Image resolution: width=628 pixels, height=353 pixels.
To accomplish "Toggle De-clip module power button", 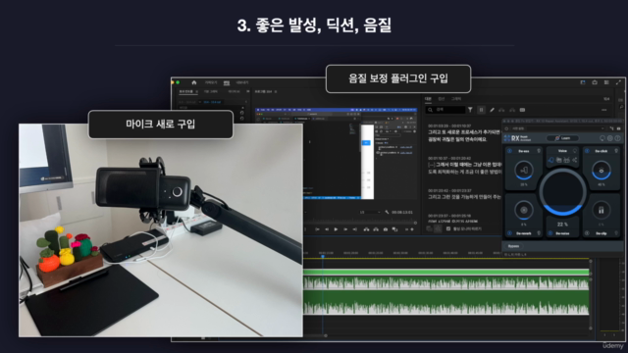I will 587,233.
